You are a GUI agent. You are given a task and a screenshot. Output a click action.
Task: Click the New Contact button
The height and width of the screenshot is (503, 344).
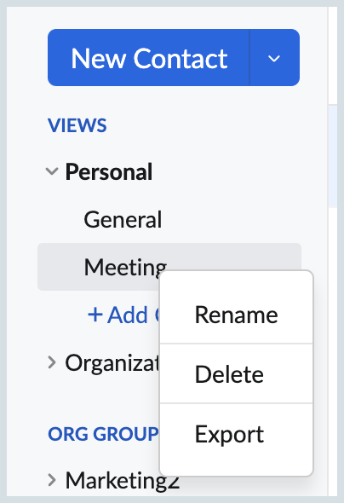point(149,58)
